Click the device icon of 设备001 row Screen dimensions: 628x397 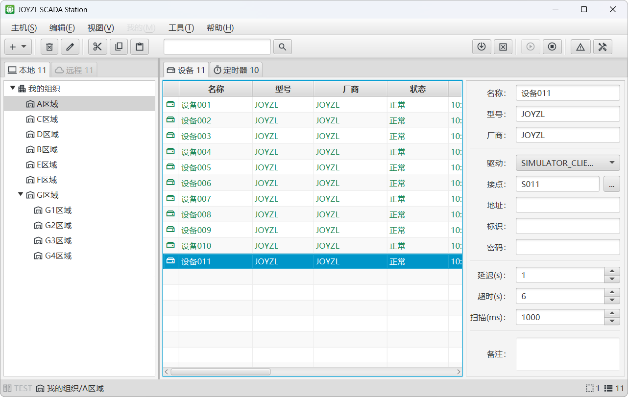tap(171, 104)
